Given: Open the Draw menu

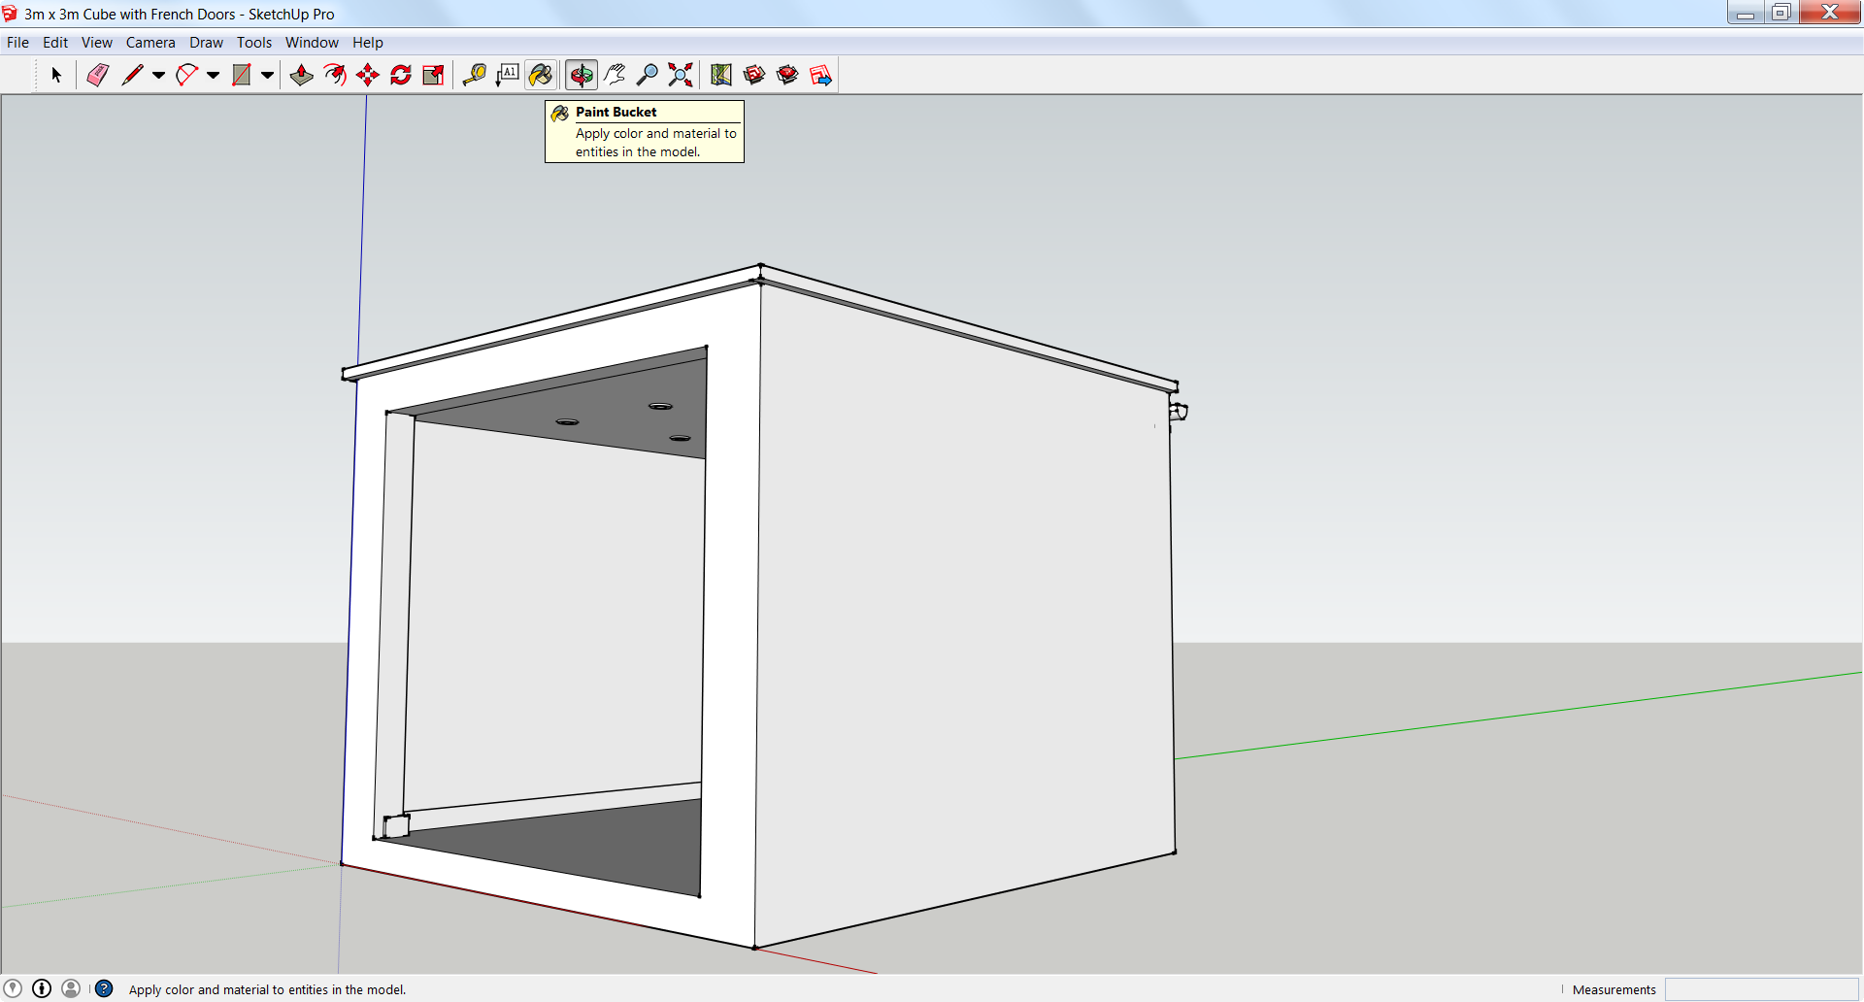Looking at the screenshot, I should 206,43.
